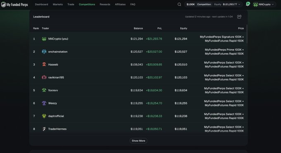Click foxrevv's avatar icon
This screenshot has height=153, width=281.
point(44,90)
